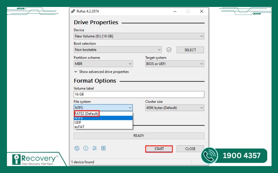Click the '1 device found' status text
278x173 pixels.
tap(83, 162)
